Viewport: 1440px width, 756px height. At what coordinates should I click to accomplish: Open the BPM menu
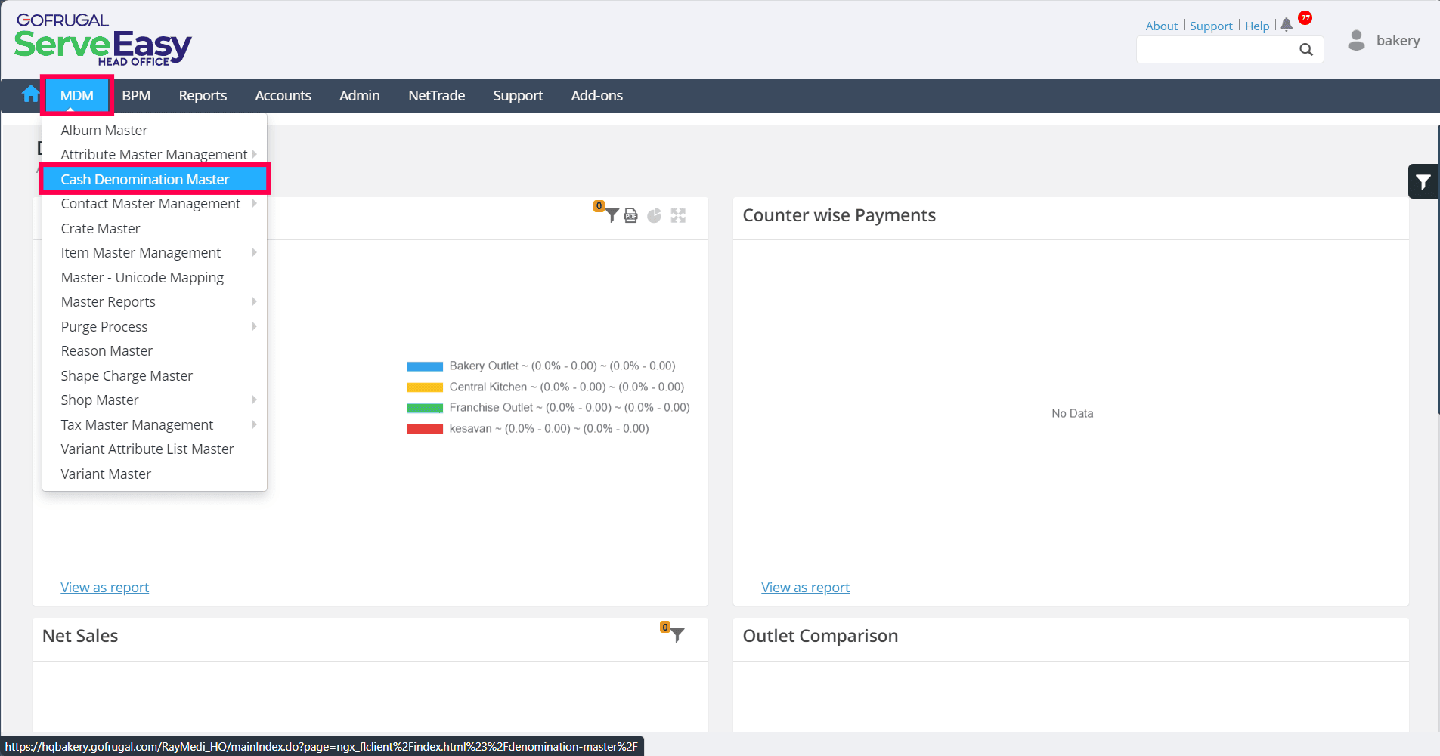136,96
